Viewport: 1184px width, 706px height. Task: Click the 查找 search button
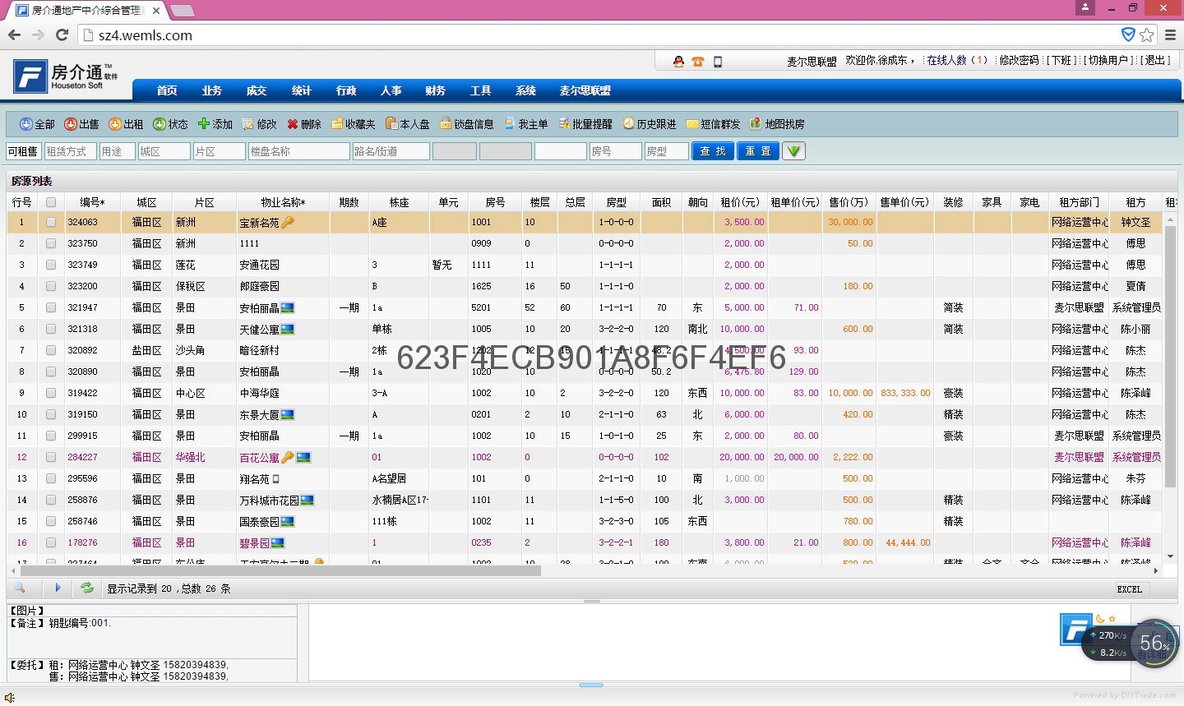click(x=713, y=151)
